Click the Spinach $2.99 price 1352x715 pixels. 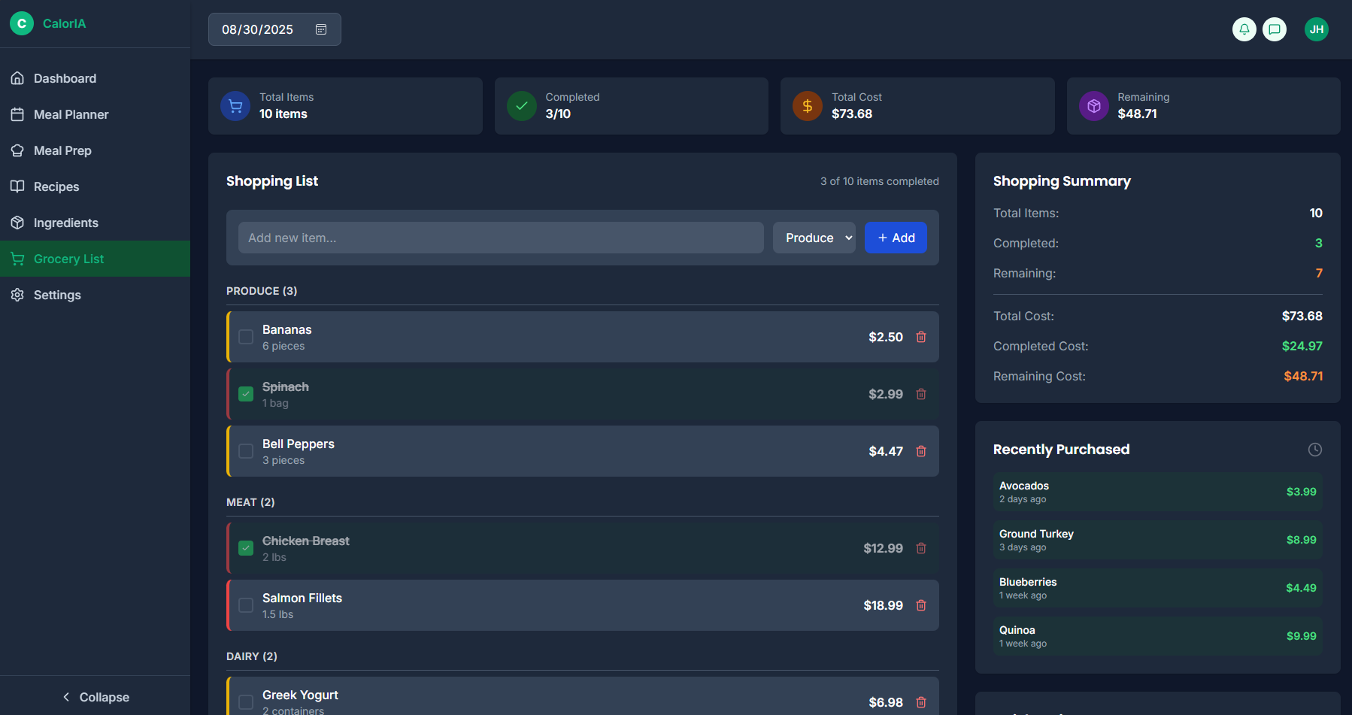886,394
